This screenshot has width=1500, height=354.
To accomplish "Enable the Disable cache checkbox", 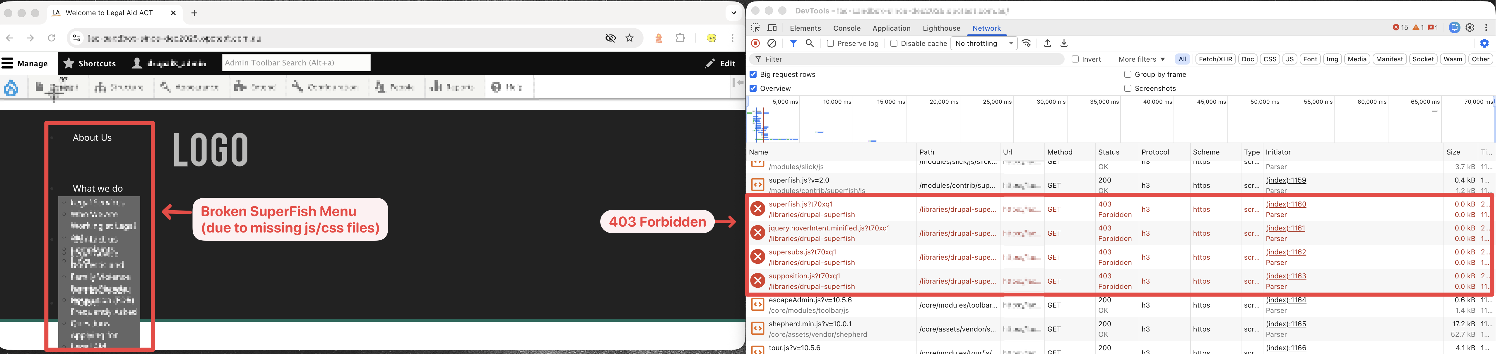I will point(894,43).
